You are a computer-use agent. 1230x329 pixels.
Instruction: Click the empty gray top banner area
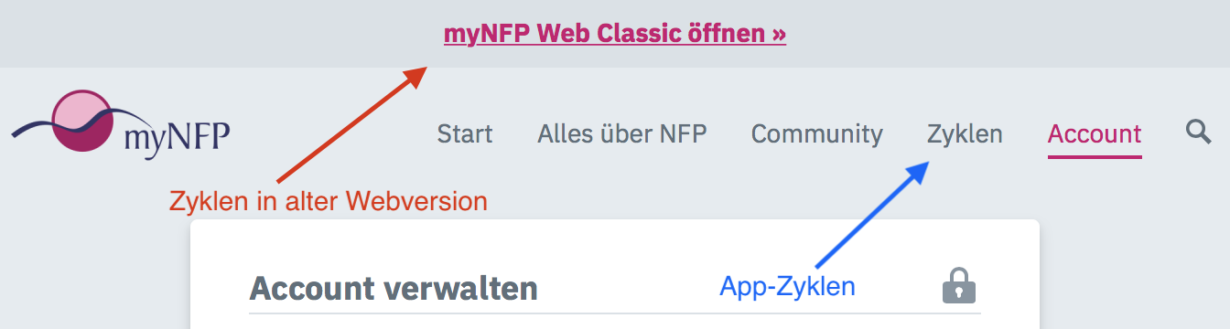(x=1007, y=34)
